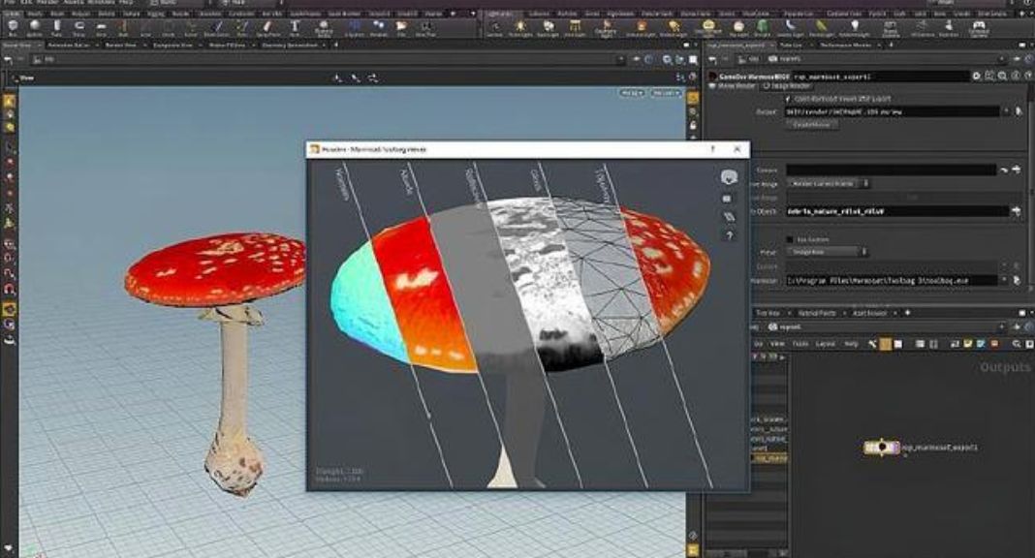Switch to the Performance Monitor tab
Image resolution: width=1035 pixels, height=558 pixels.
click(x=846, y=45)
